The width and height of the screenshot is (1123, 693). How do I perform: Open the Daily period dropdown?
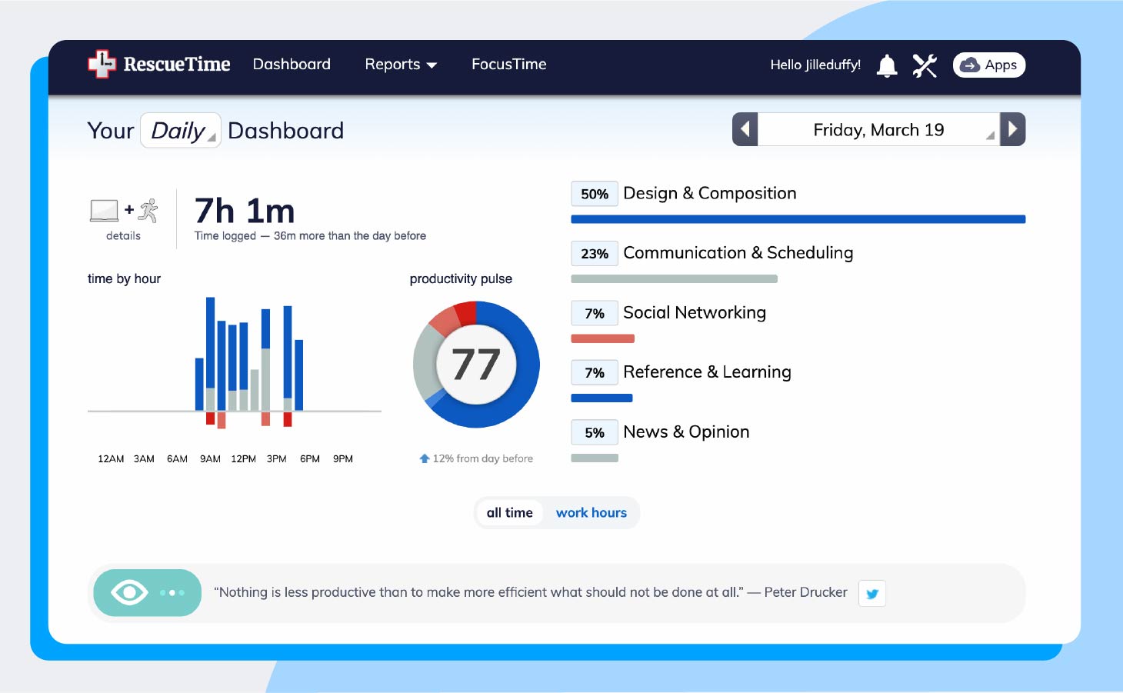pyautogui.click(x=181, y=131)
